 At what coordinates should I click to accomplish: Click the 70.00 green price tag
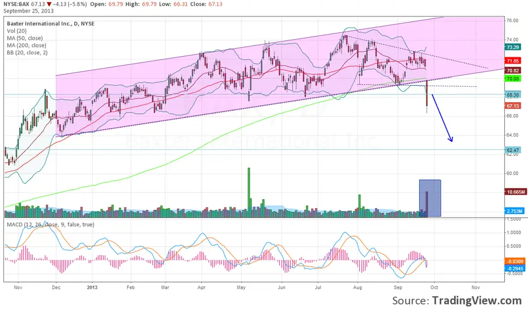tap(513, 79)
